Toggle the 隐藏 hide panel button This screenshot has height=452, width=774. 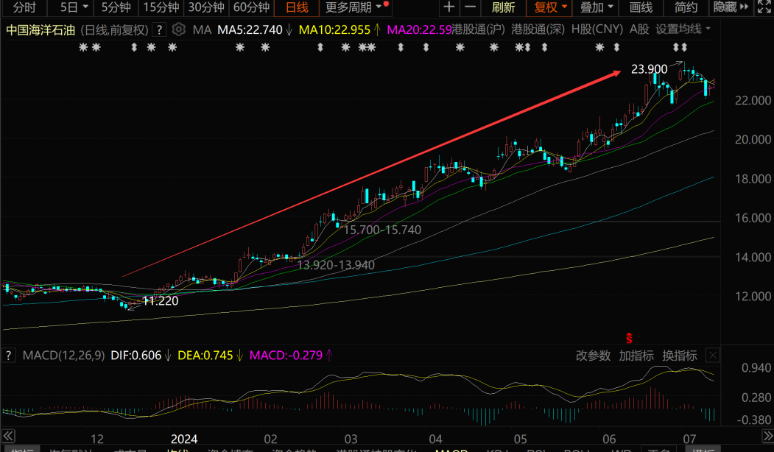731,7
